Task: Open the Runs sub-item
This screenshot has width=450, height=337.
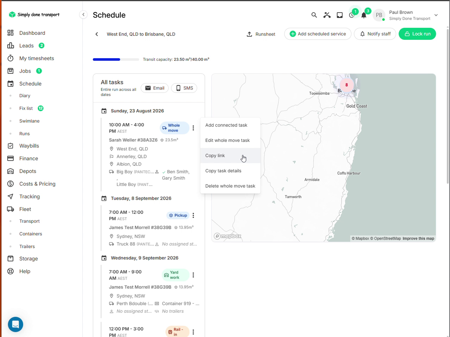Action: pos(24,133)
